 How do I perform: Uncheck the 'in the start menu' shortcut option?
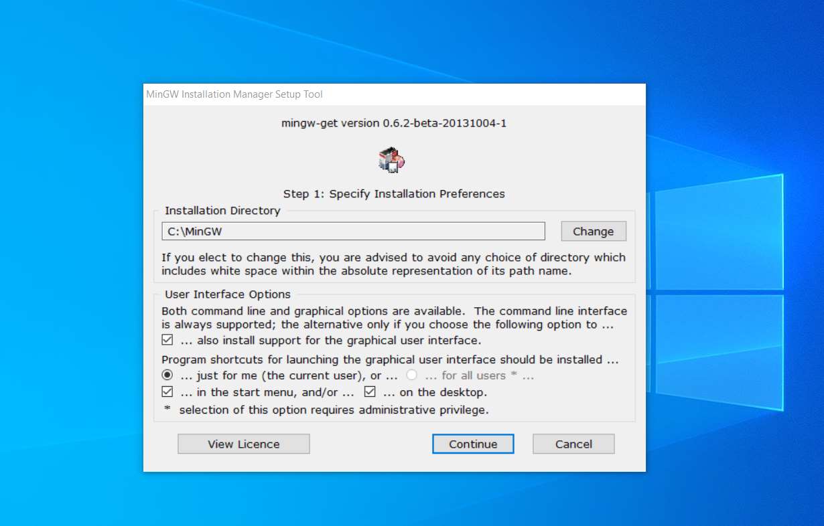pyautogui.click(x=167, y=392)
